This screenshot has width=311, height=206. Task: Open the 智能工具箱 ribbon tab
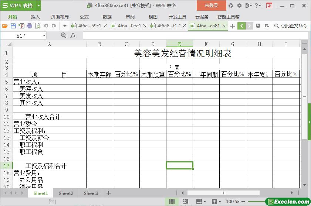(x=228, y=17)
